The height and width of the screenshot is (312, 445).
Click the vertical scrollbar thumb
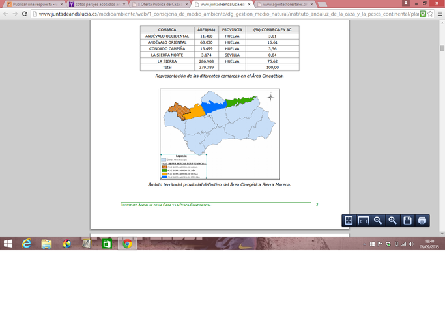click(x=442, y=48)
